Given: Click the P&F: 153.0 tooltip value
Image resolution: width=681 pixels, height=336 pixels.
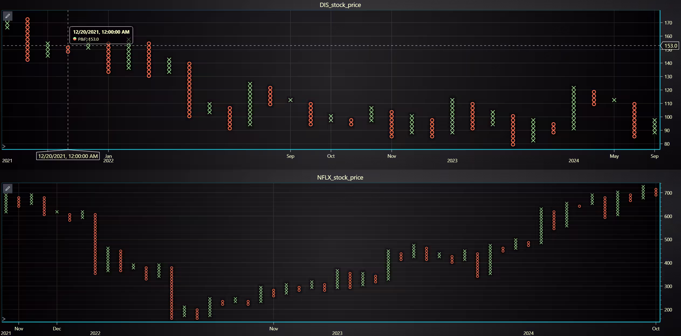Looking at the screenshot, I should [88, 39].
